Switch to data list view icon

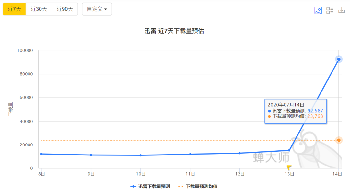[330, 10]
